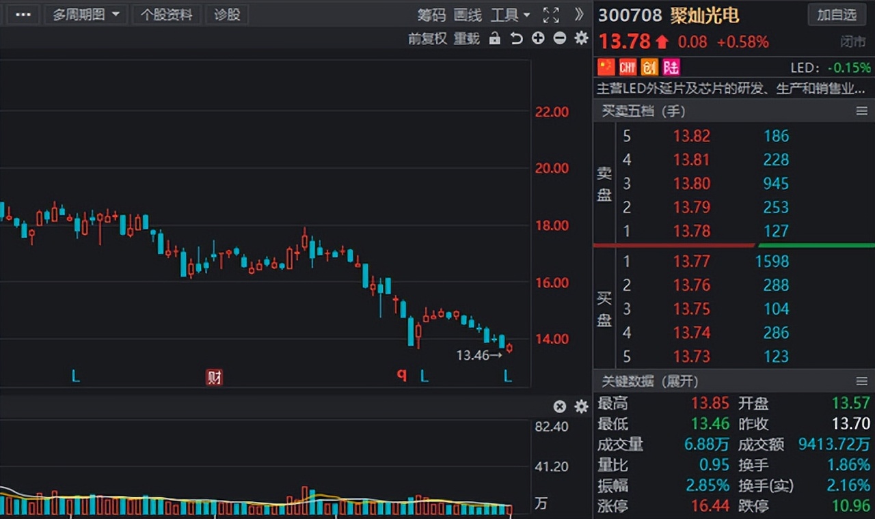This screenshot has height=519, width=875.
Task: Open the 个股资料 tab
Action: coord(167,14)
